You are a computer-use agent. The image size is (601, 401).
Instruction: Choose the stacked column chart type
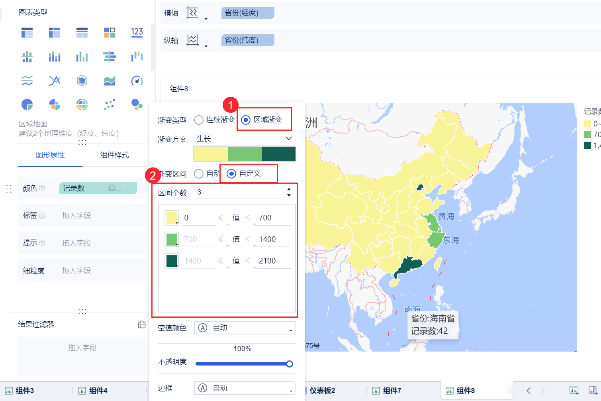click(x=55, y=57)
